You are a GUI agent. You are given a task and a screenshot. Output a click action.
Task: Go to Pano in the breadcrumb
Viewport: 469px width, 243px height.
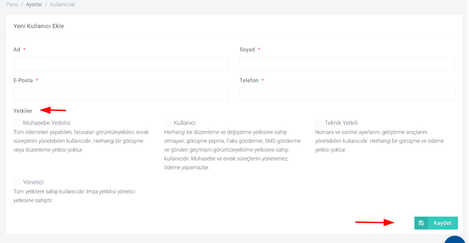(x=12, y=4)
